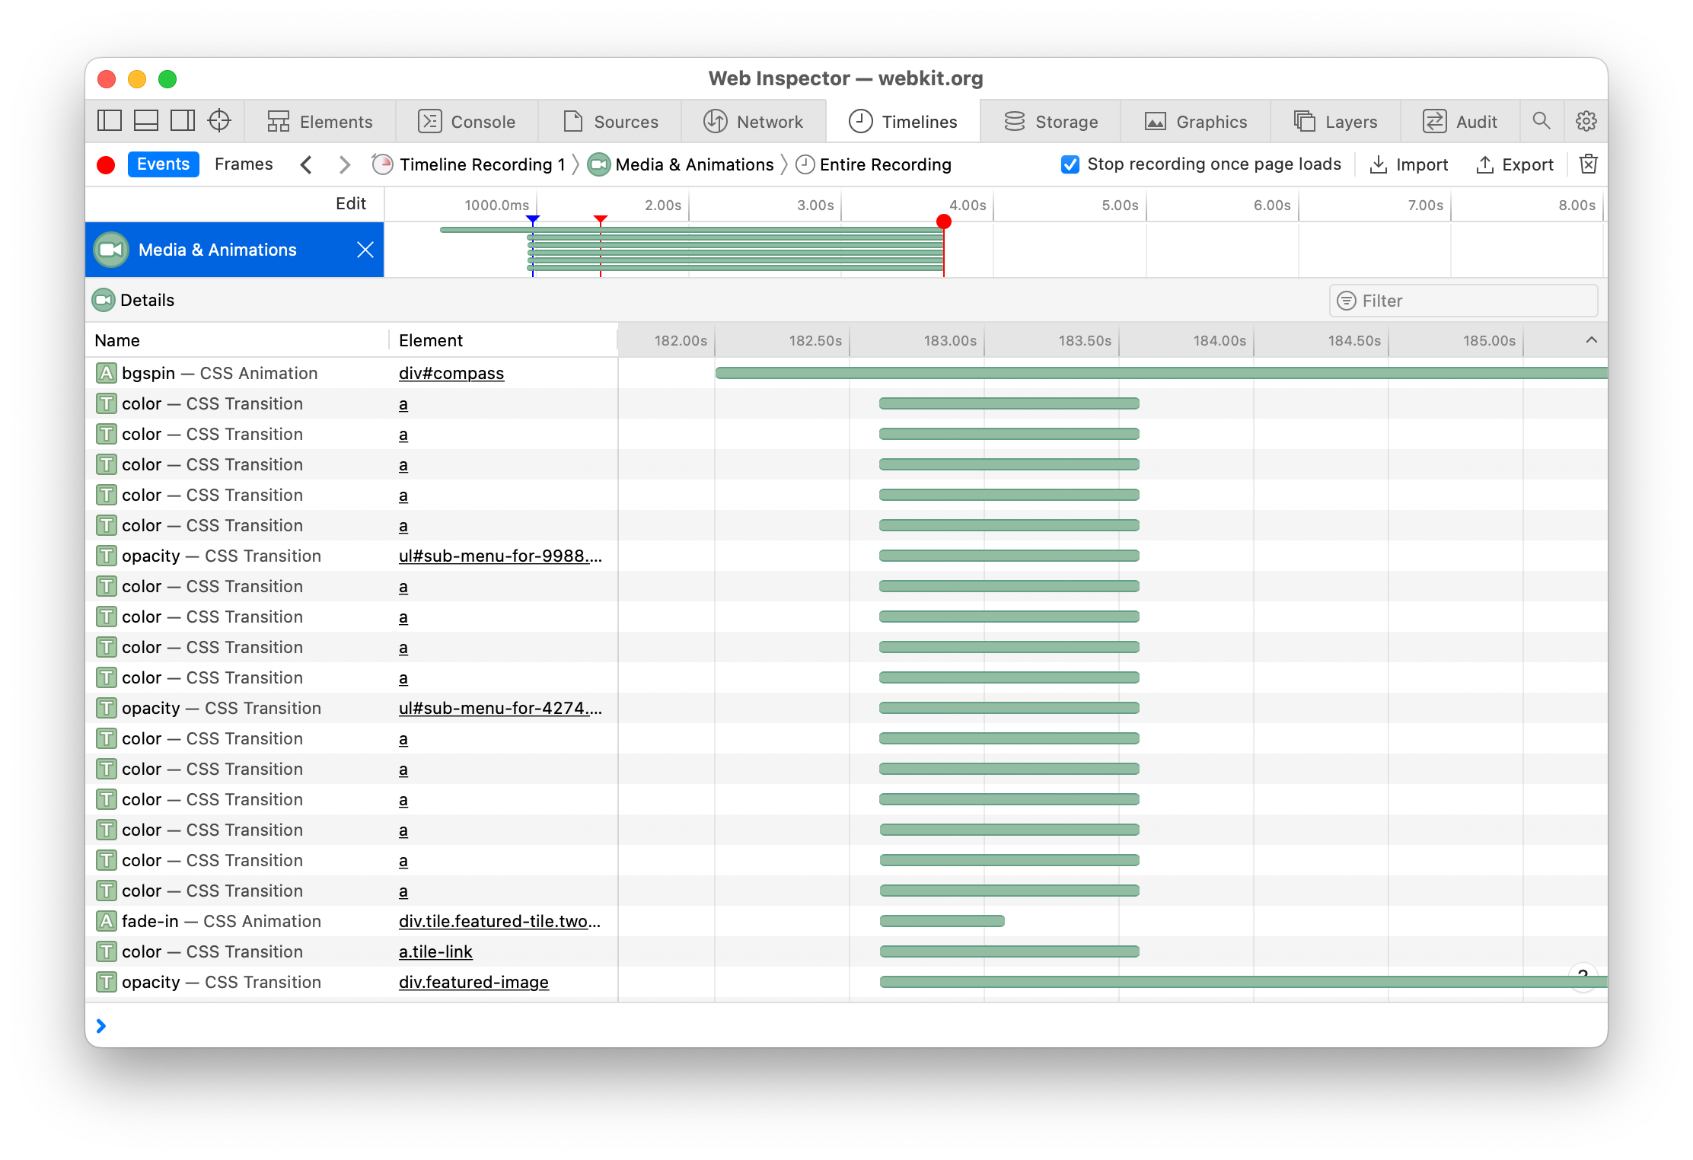The image size is (1693, 1160).
Task: Click the red record/stop recording button
Action: pyautogui.click(x=106, y=165)
